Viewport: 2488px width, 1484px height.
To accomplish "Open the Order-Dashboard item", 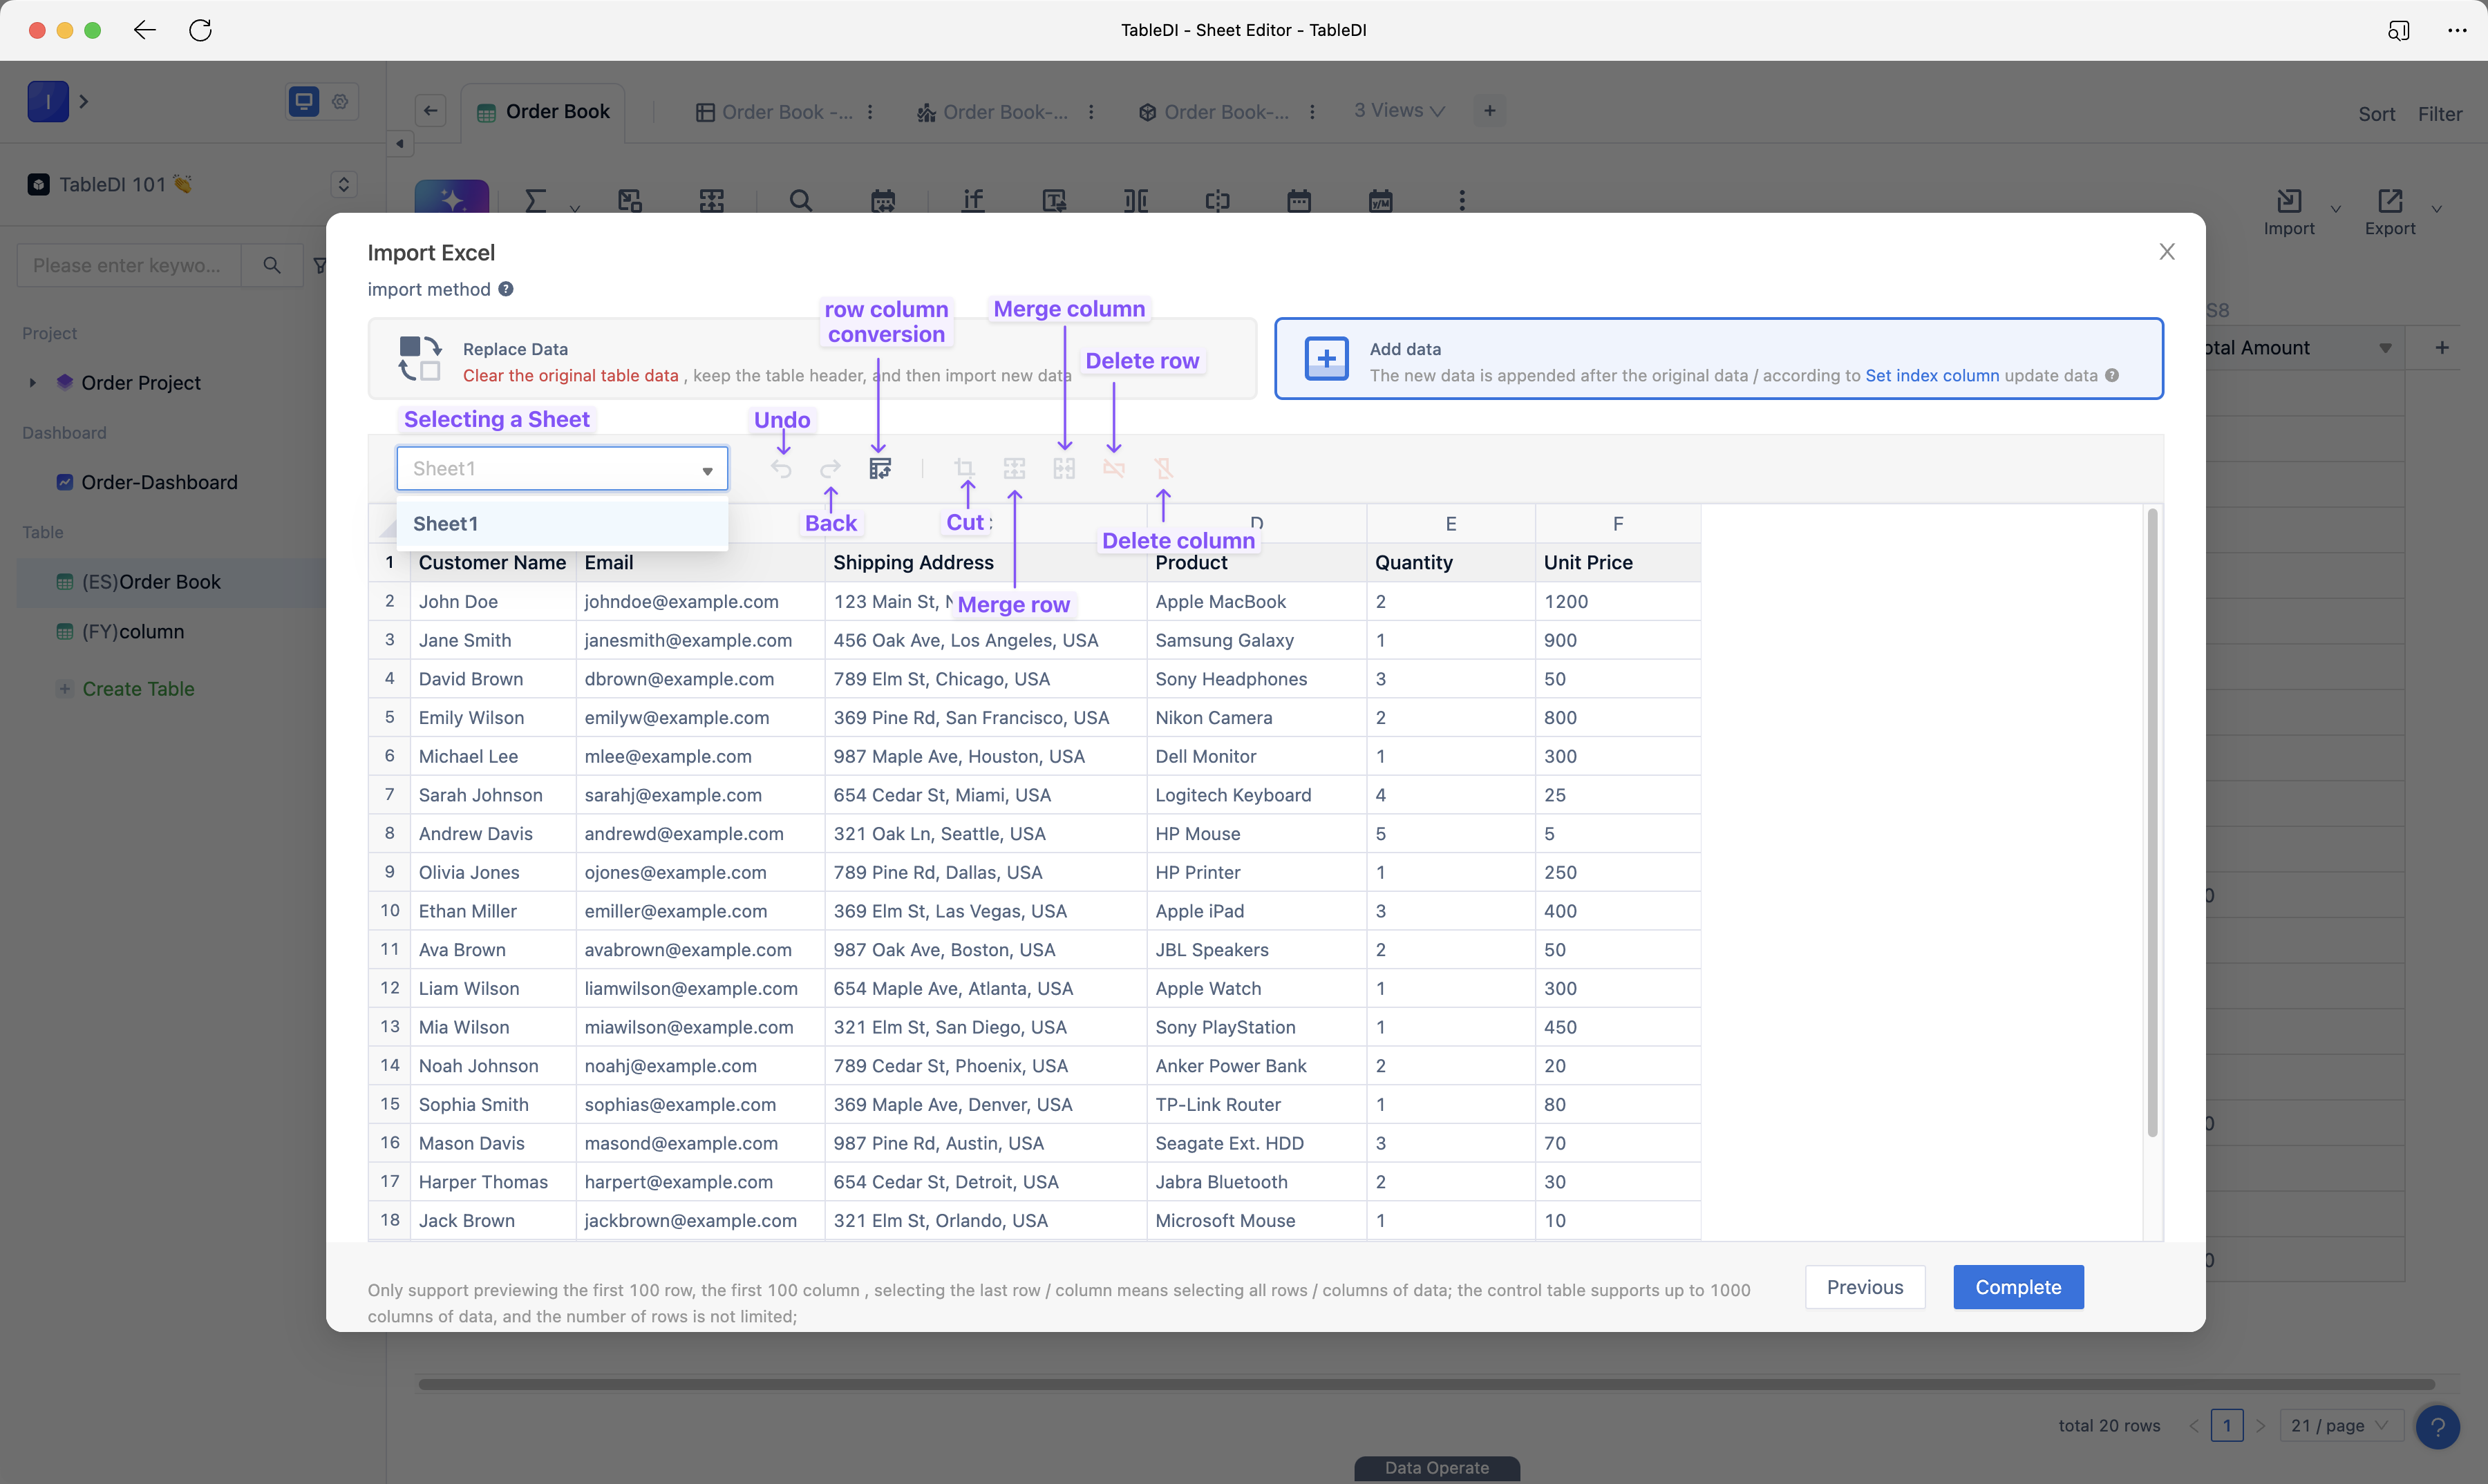I will (x=159, y=482).
